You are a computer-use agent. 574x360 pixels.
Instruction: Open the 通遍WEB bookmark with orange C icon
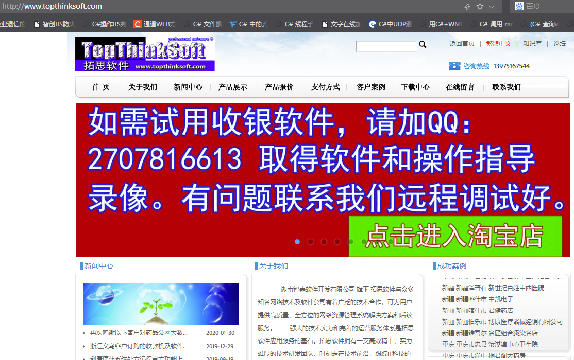155,24
